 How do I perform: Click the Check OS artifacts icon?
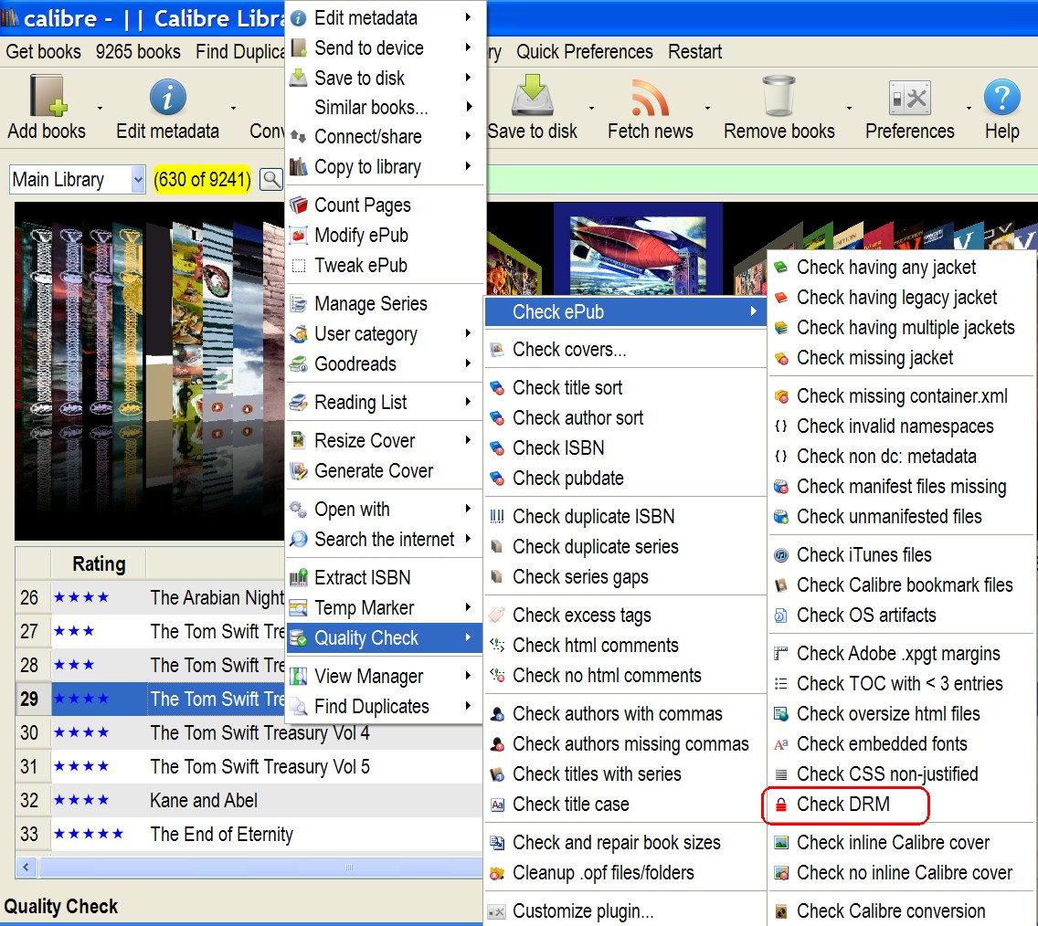click(781, 616)
